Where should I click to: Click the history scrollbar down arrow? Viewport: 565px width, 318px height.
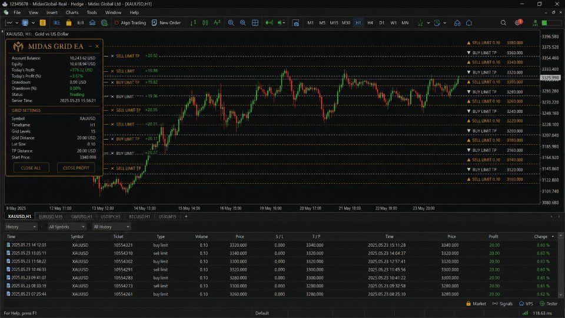560,295
